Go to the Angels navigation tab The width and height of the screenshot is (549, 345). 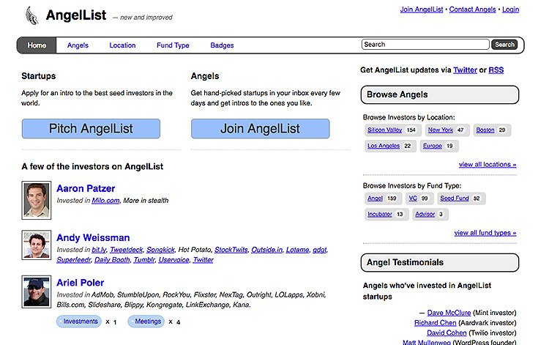click(78, 45)
